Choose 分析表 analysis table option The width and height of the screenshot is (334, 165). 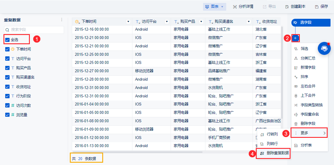tap(309, 145)
